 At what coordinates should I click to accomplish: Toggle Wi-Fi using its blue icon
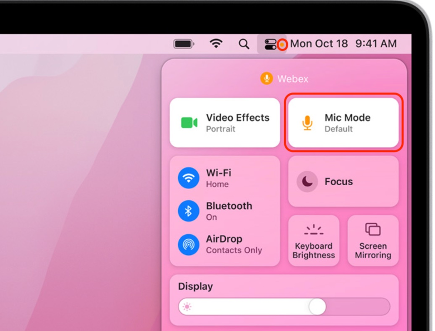point(189,178)
